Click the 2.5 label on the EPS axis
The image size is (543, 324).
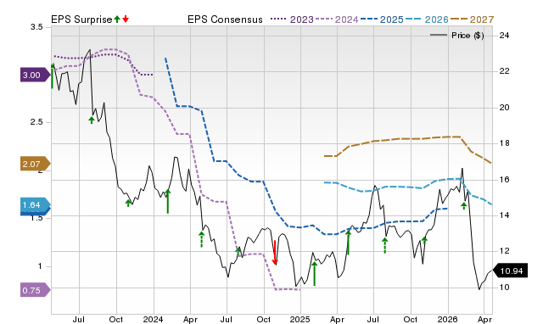tap(36, 122)
